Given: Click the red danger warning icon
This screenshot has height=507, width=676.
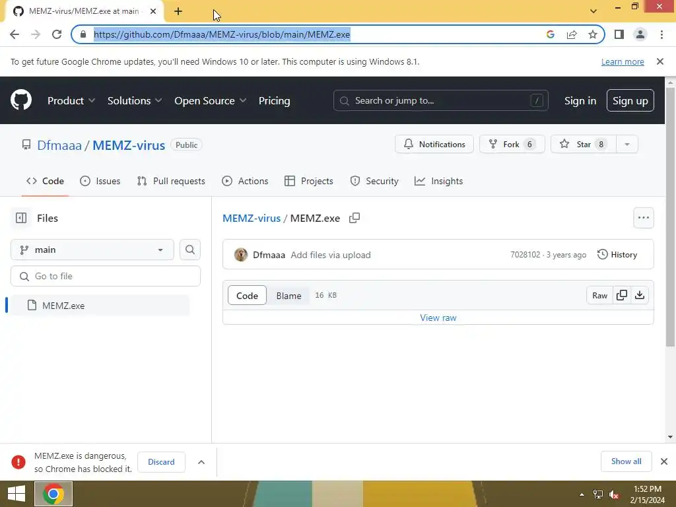Looking at the screenshot, I should point(18,461).
